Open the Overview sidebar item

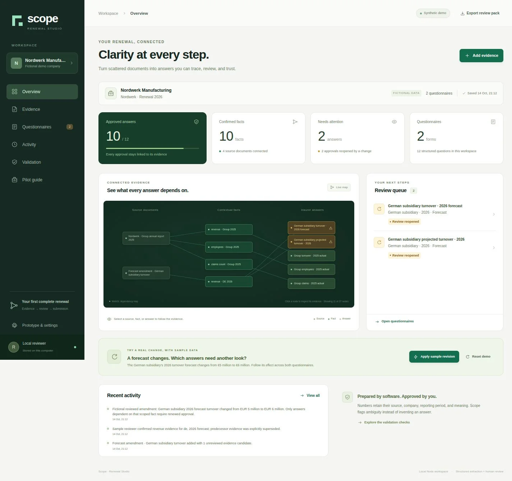click(x=42, y=92)
